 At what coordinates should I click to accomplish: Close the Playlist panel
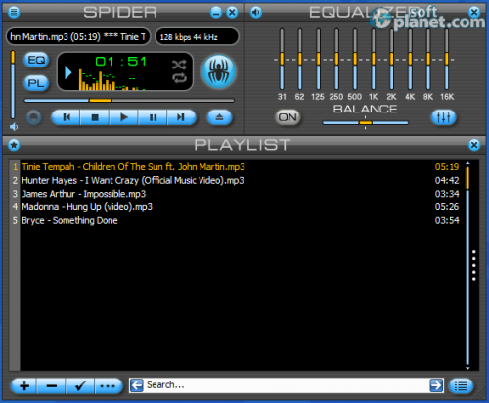tap(474, 145)
